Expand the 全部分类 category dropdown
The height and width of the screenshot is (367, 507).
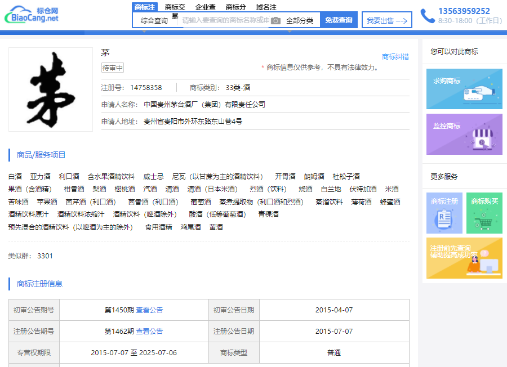(300, 21)
